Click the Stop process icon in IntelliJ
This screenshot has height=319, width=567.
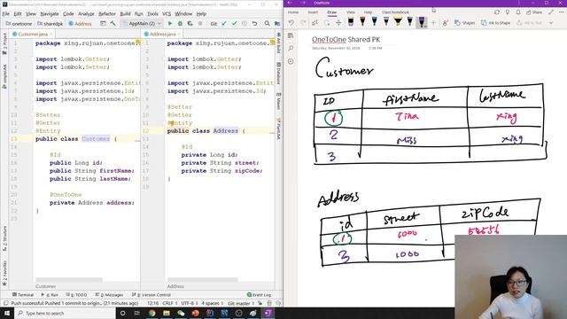pos(200,24)
